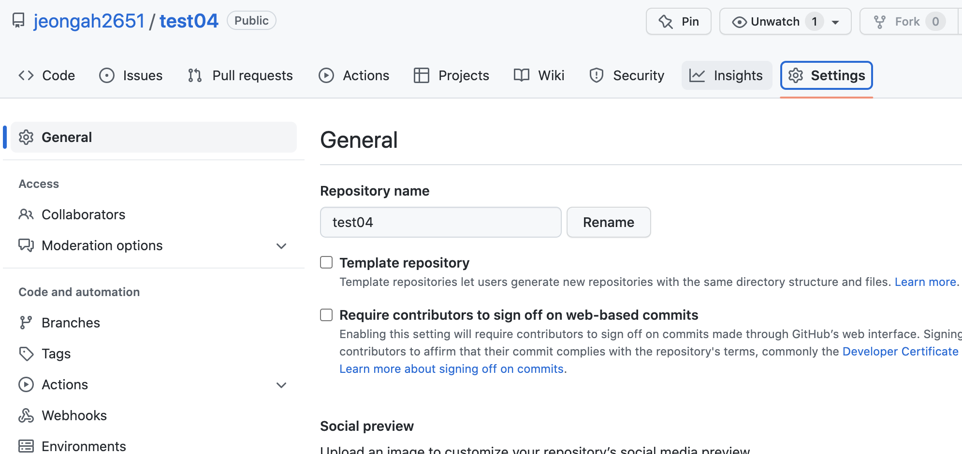This screenshot has width=962, height=454.
Task: Click the Wiki book icon
Action: click(522, 75)
